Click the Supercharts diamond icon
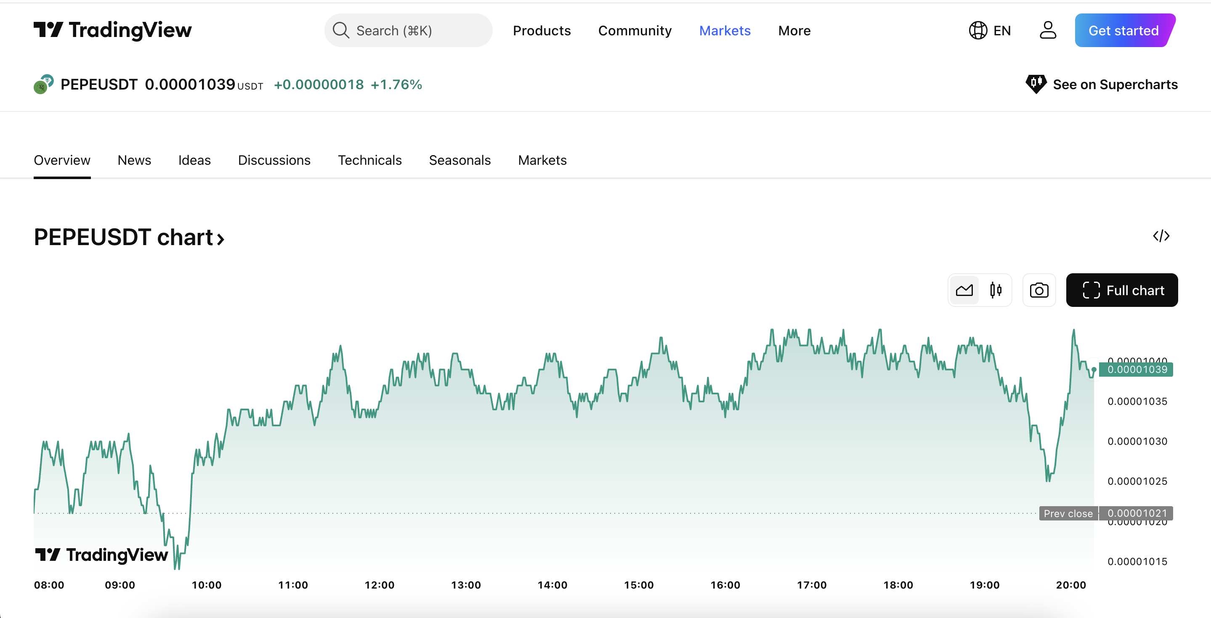The image size is (1211, 618). point(1035,84)
